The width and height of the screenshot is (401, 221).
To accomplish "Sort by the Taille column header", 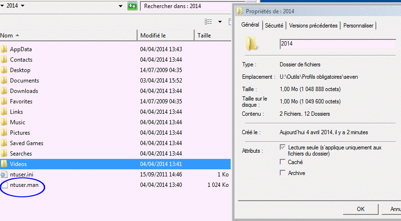I will [213, 36].
